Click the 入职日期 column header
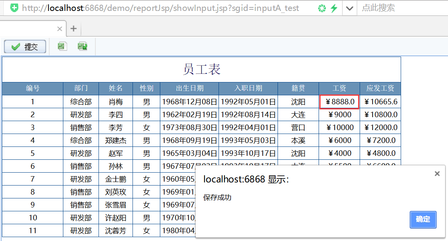 pyautogui.click(x=248, y=89)
